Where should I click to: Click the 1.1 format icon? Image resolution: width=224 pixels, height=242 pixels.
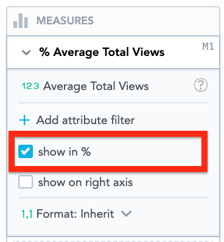pyautogui.click(x=27, y=214)
